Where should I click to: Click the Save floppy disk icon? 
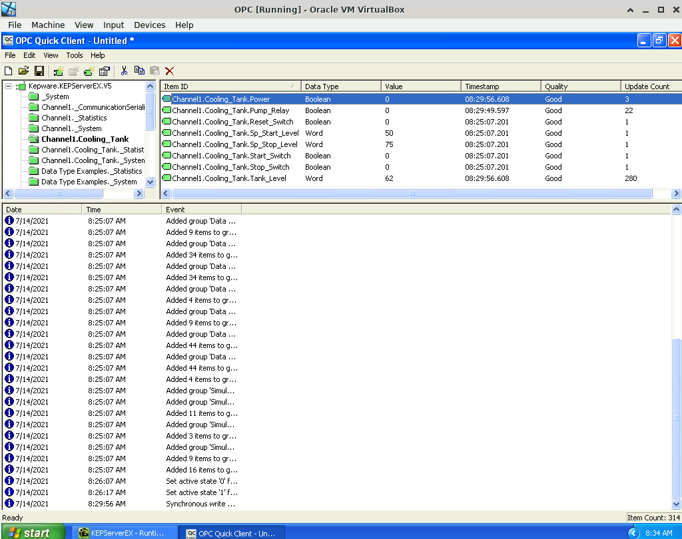[39, 71]
